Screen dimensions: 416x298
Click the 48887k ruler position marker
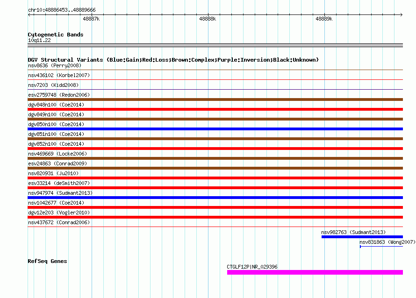click(91, 19)
